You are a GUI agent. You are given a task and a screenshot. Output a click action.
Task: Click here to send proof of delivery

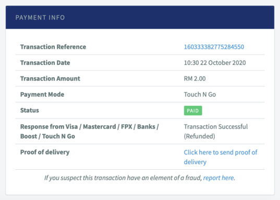click(x=221, y=157)
